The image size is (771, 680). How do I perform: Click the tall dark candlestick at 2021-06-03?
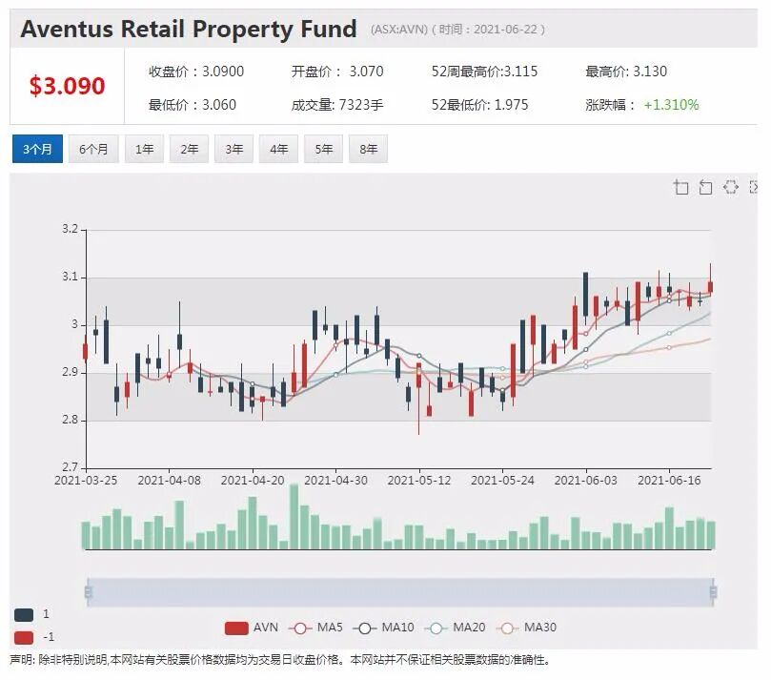pos(585,295)
